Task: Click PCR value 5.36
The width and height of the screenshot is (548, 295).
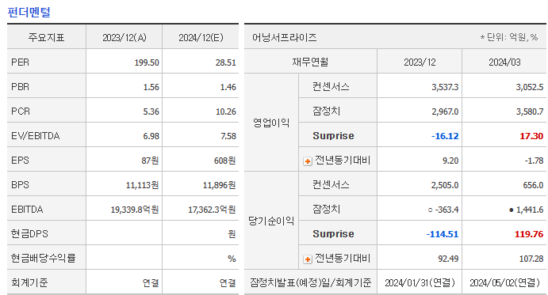Action: click(x=151, y=112)
